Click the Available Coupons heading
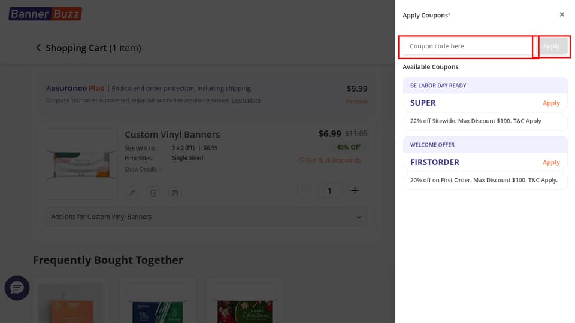This screenshot has width=575, height=323. (x=431, y=66)
